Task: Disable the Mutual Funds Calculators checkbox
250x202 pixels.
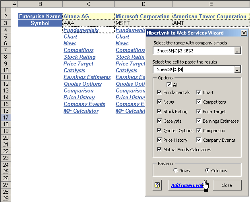Action: (159, 150)
